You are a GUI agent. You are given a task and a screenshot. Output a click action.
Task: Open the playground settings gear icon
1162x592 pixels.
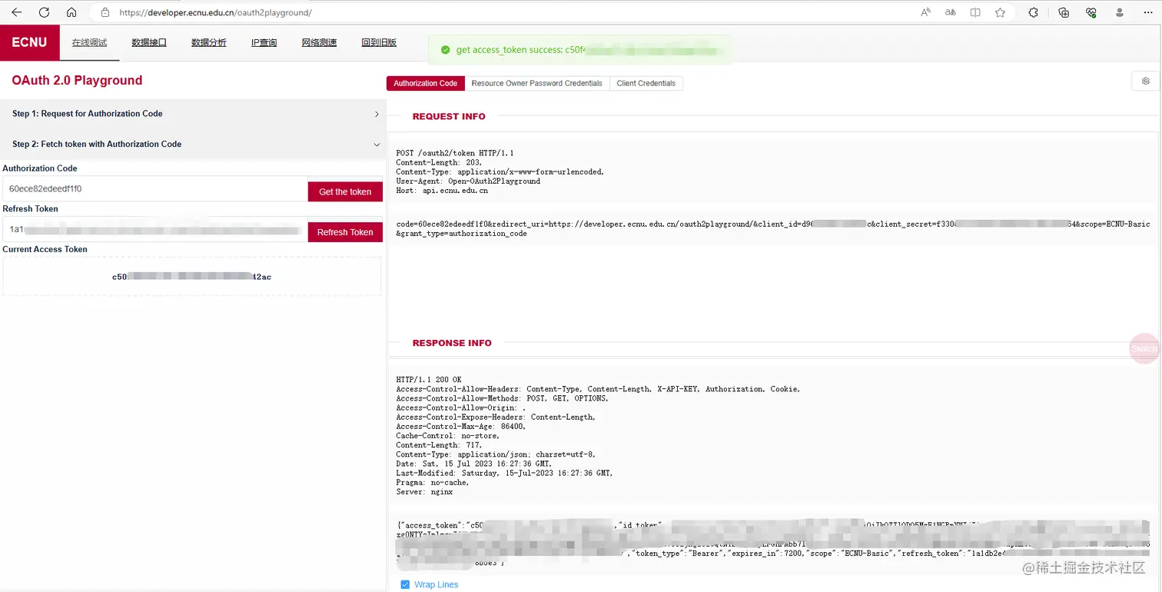click(1145, 81)
